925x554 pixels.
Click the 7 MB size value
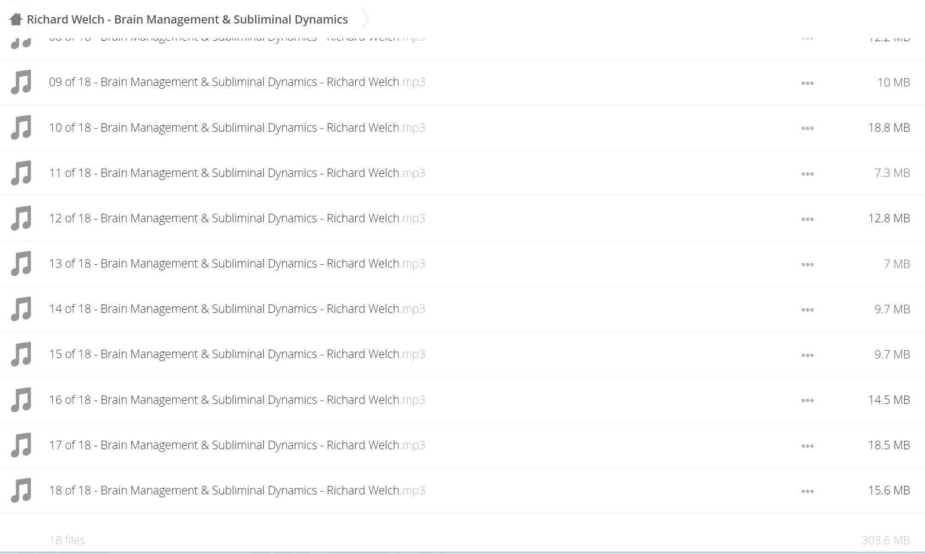click(897, 264)
